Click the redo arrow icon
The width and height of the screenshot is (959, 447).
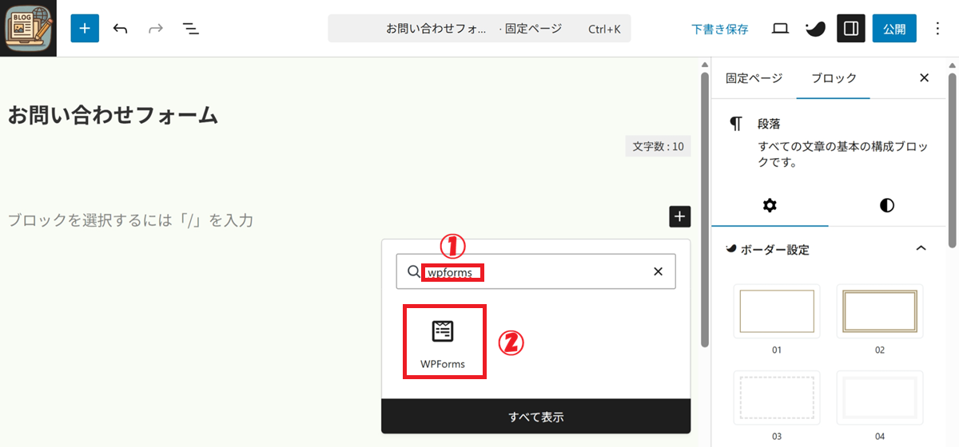(156, 29)
